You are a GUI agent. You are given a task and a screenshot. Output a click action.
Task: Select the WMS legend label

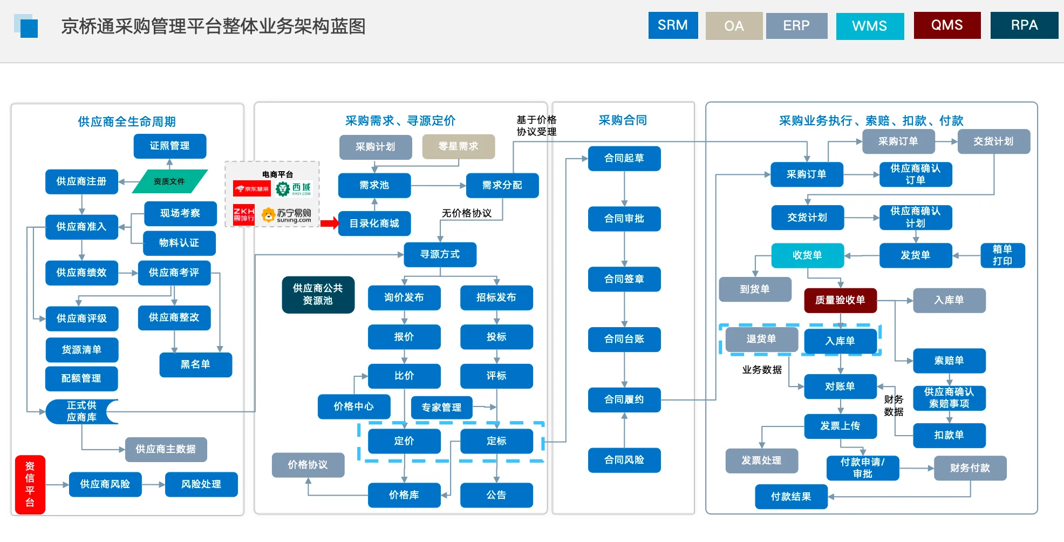(870, 25)
